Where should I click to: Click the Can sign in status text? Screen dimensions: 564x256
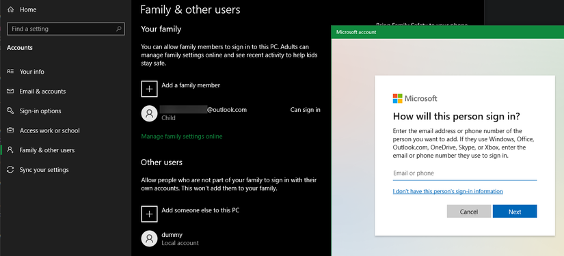(305, 110)
